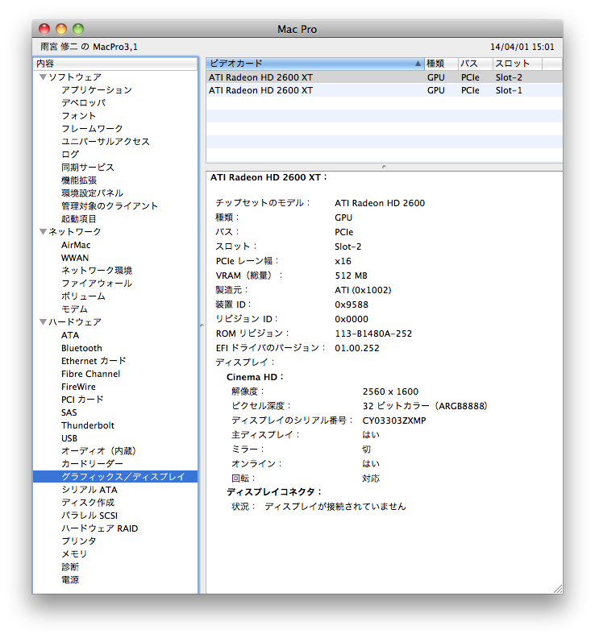Select メモリ item
The width and height of the screenshot is (595, 638).
(x=74, y=554)
